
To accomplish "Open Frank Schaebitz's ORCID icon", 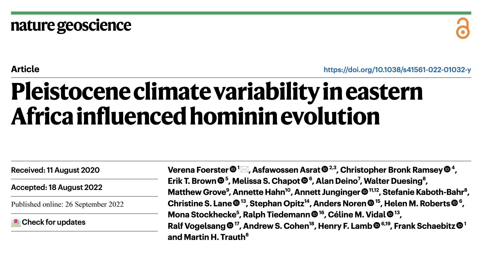I will point(460,225).
